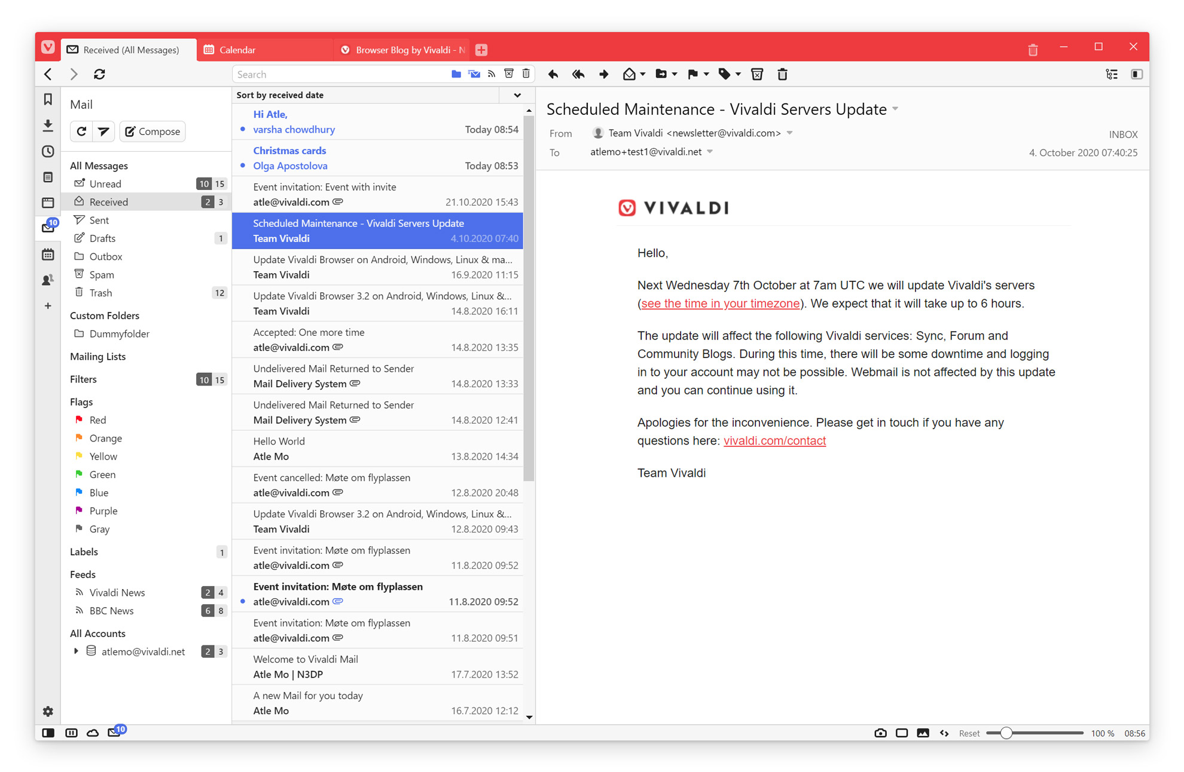Click the Mark as read/unread icon

pyautogui.click(x=631, y=74)
